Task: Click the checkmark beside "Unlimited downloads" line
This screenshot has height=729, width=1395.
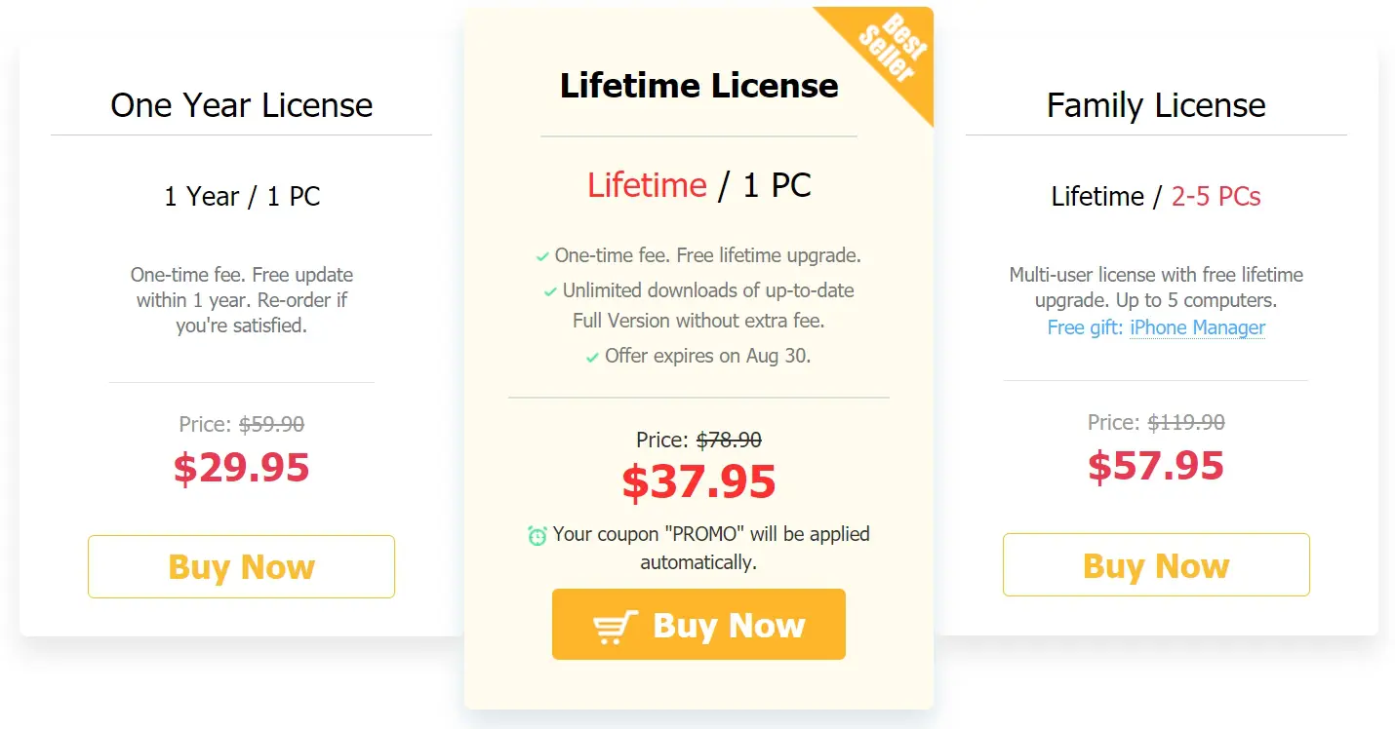Action: pyautogui.click(x=550, y=291)
